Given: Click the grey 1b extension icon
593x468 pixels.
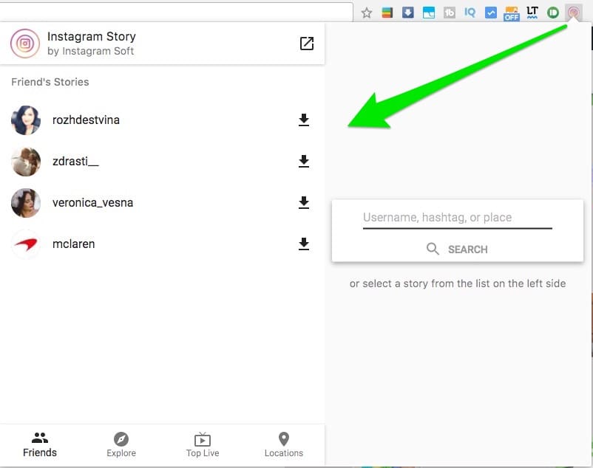Looking at the screenshot, I should point(450,13).
